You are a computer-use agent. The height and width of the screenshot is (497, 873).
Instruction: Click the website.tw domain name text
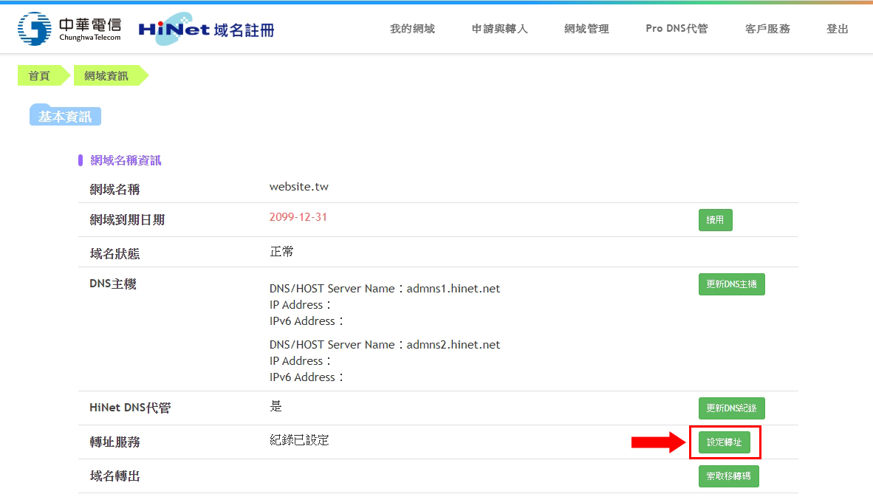pyautogui.click(x=299, y=187)
